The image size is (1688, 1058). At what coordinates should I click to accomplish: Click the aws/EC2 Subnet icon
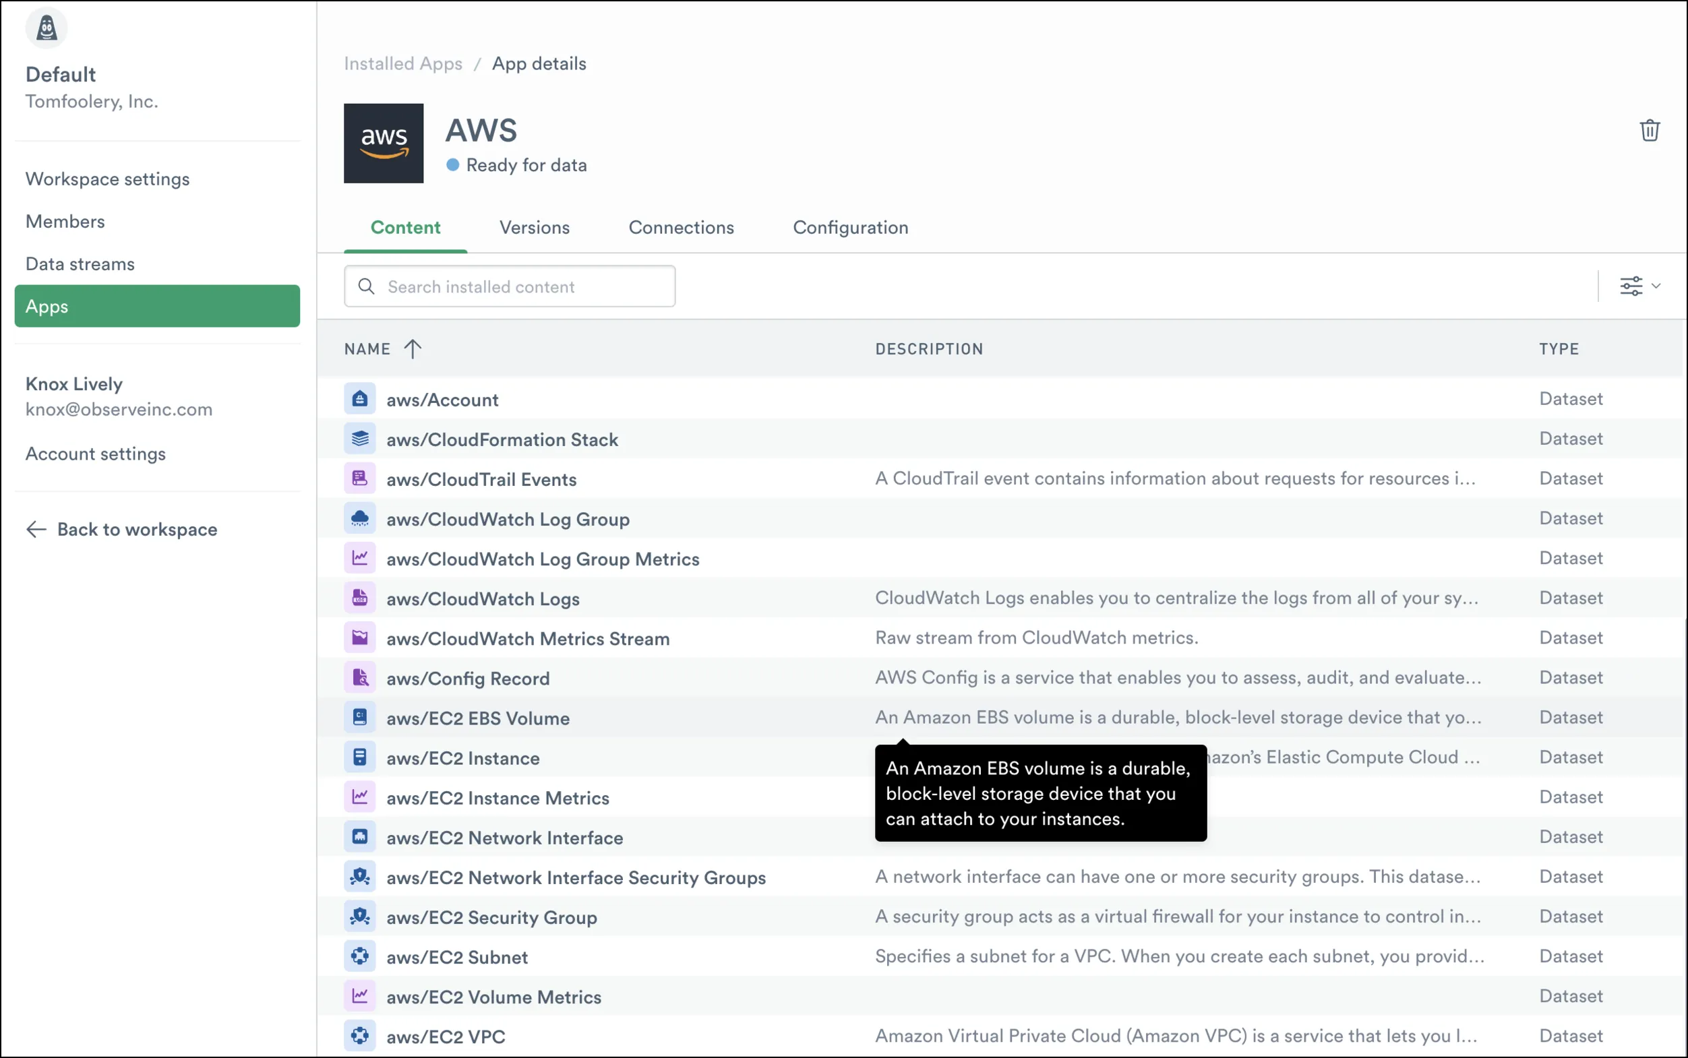(360, 957)
